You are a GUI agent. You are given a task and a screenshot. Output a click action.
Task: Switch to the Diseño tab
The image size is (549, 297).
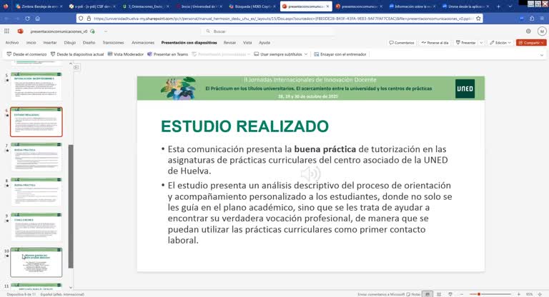coord(89,43)
